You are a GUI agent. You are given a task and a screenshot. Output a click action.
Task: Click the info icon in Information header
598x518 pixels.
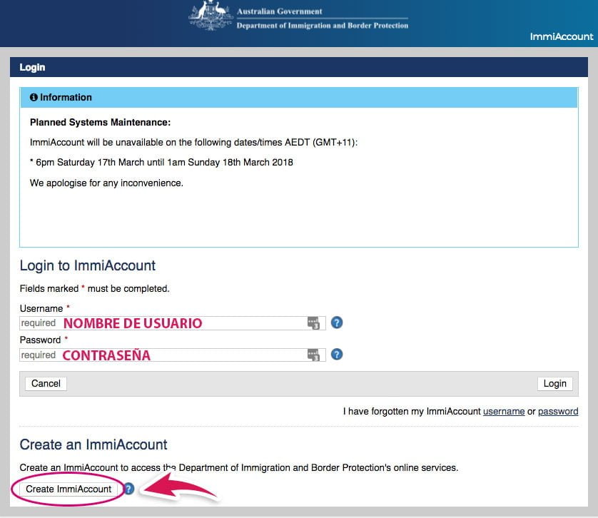34,97
